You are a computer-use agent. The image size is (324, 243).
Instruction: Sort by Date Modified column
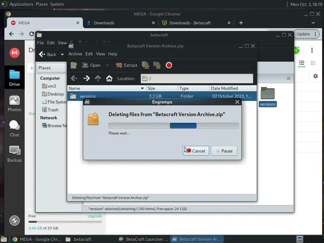click(233, 89)
